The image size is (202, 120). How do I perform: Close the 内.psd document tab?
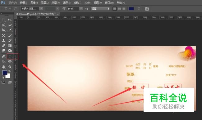point(58,14)
